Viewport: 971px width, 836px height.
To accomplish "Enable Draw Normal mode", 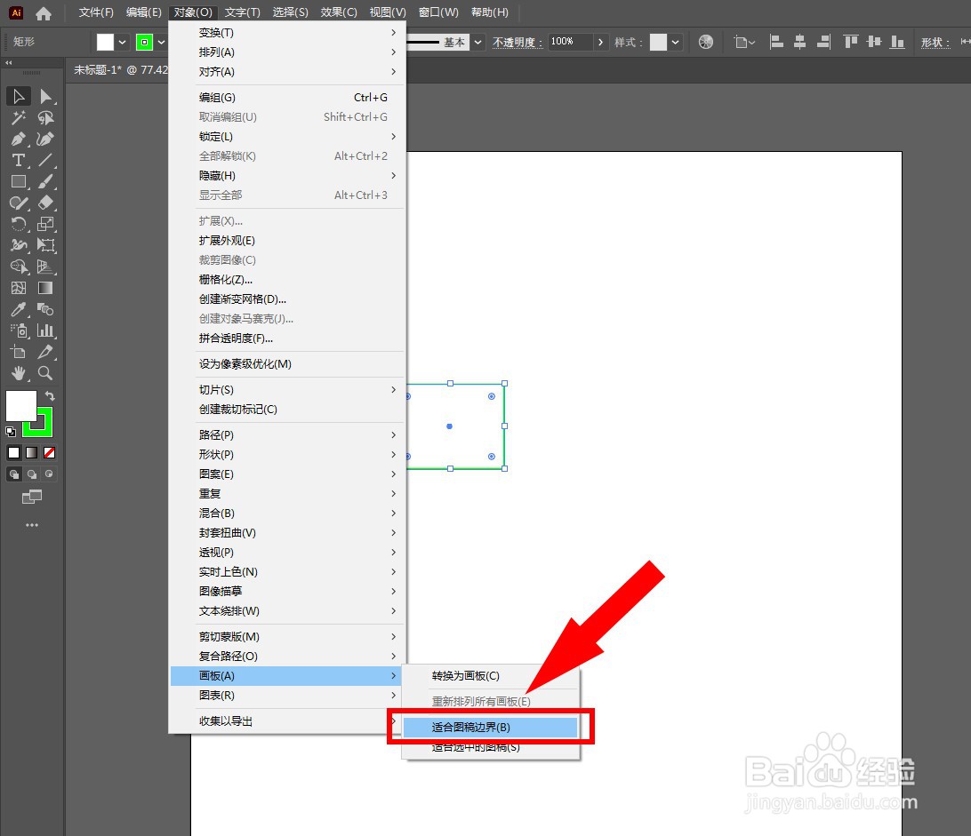I will coord(13,474).
